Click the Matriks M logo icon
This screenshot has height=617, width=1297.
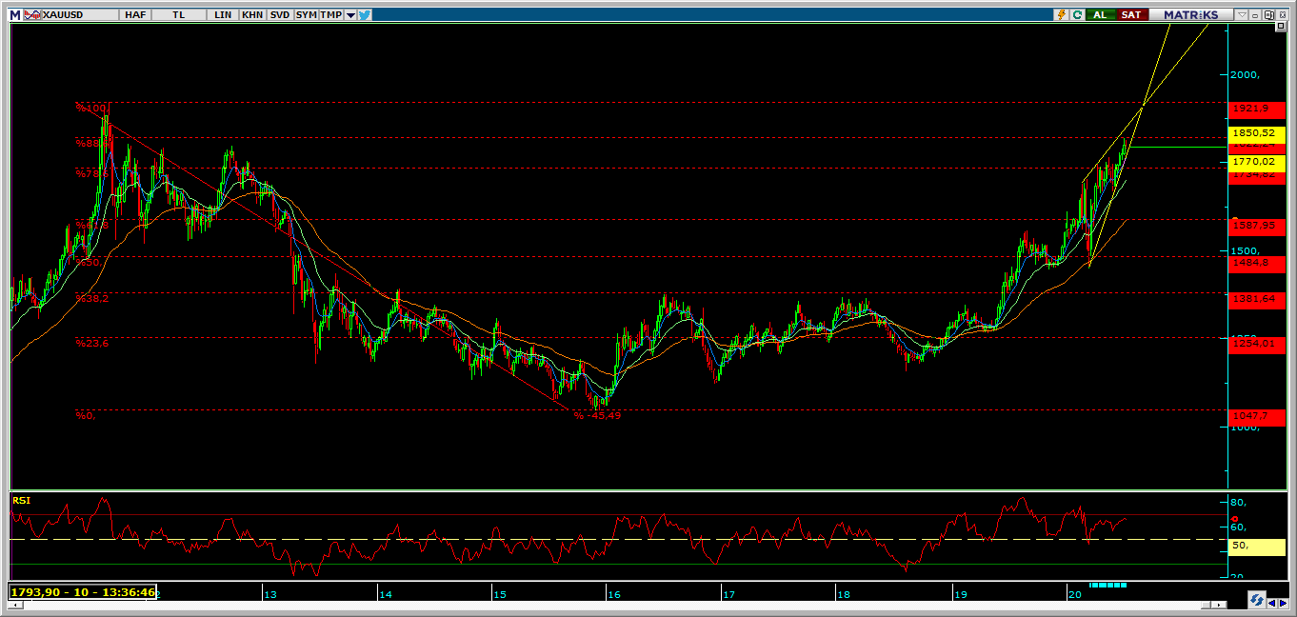[x=14, y=14]
